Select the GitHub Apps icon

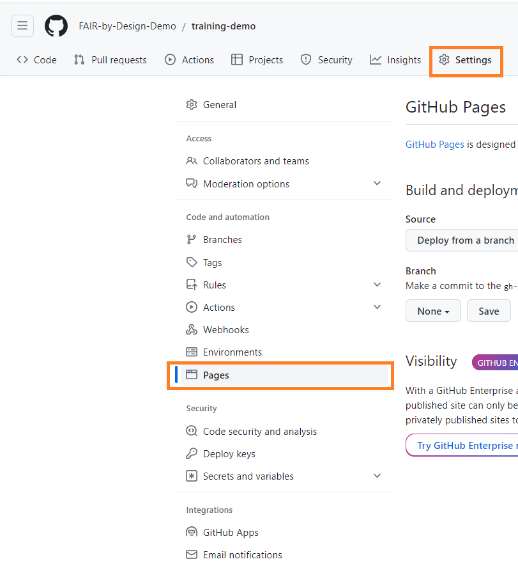point(191,532)
